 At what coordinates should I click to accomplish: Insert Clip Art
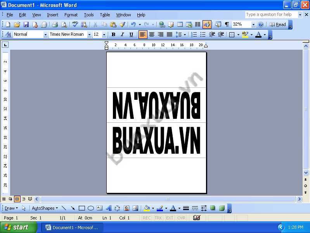tap(126, 208)
